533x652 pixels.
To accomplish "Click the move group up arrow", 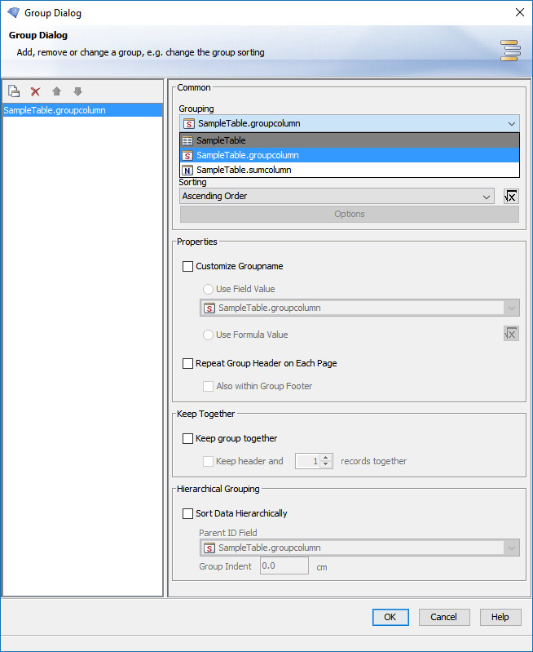I will tap(56, 91).
